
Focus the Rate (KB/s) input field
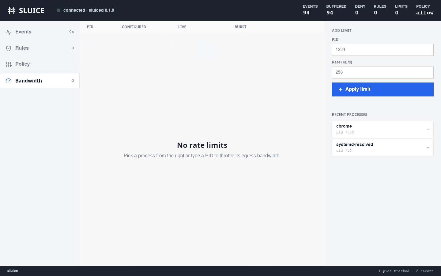point(383,72)
